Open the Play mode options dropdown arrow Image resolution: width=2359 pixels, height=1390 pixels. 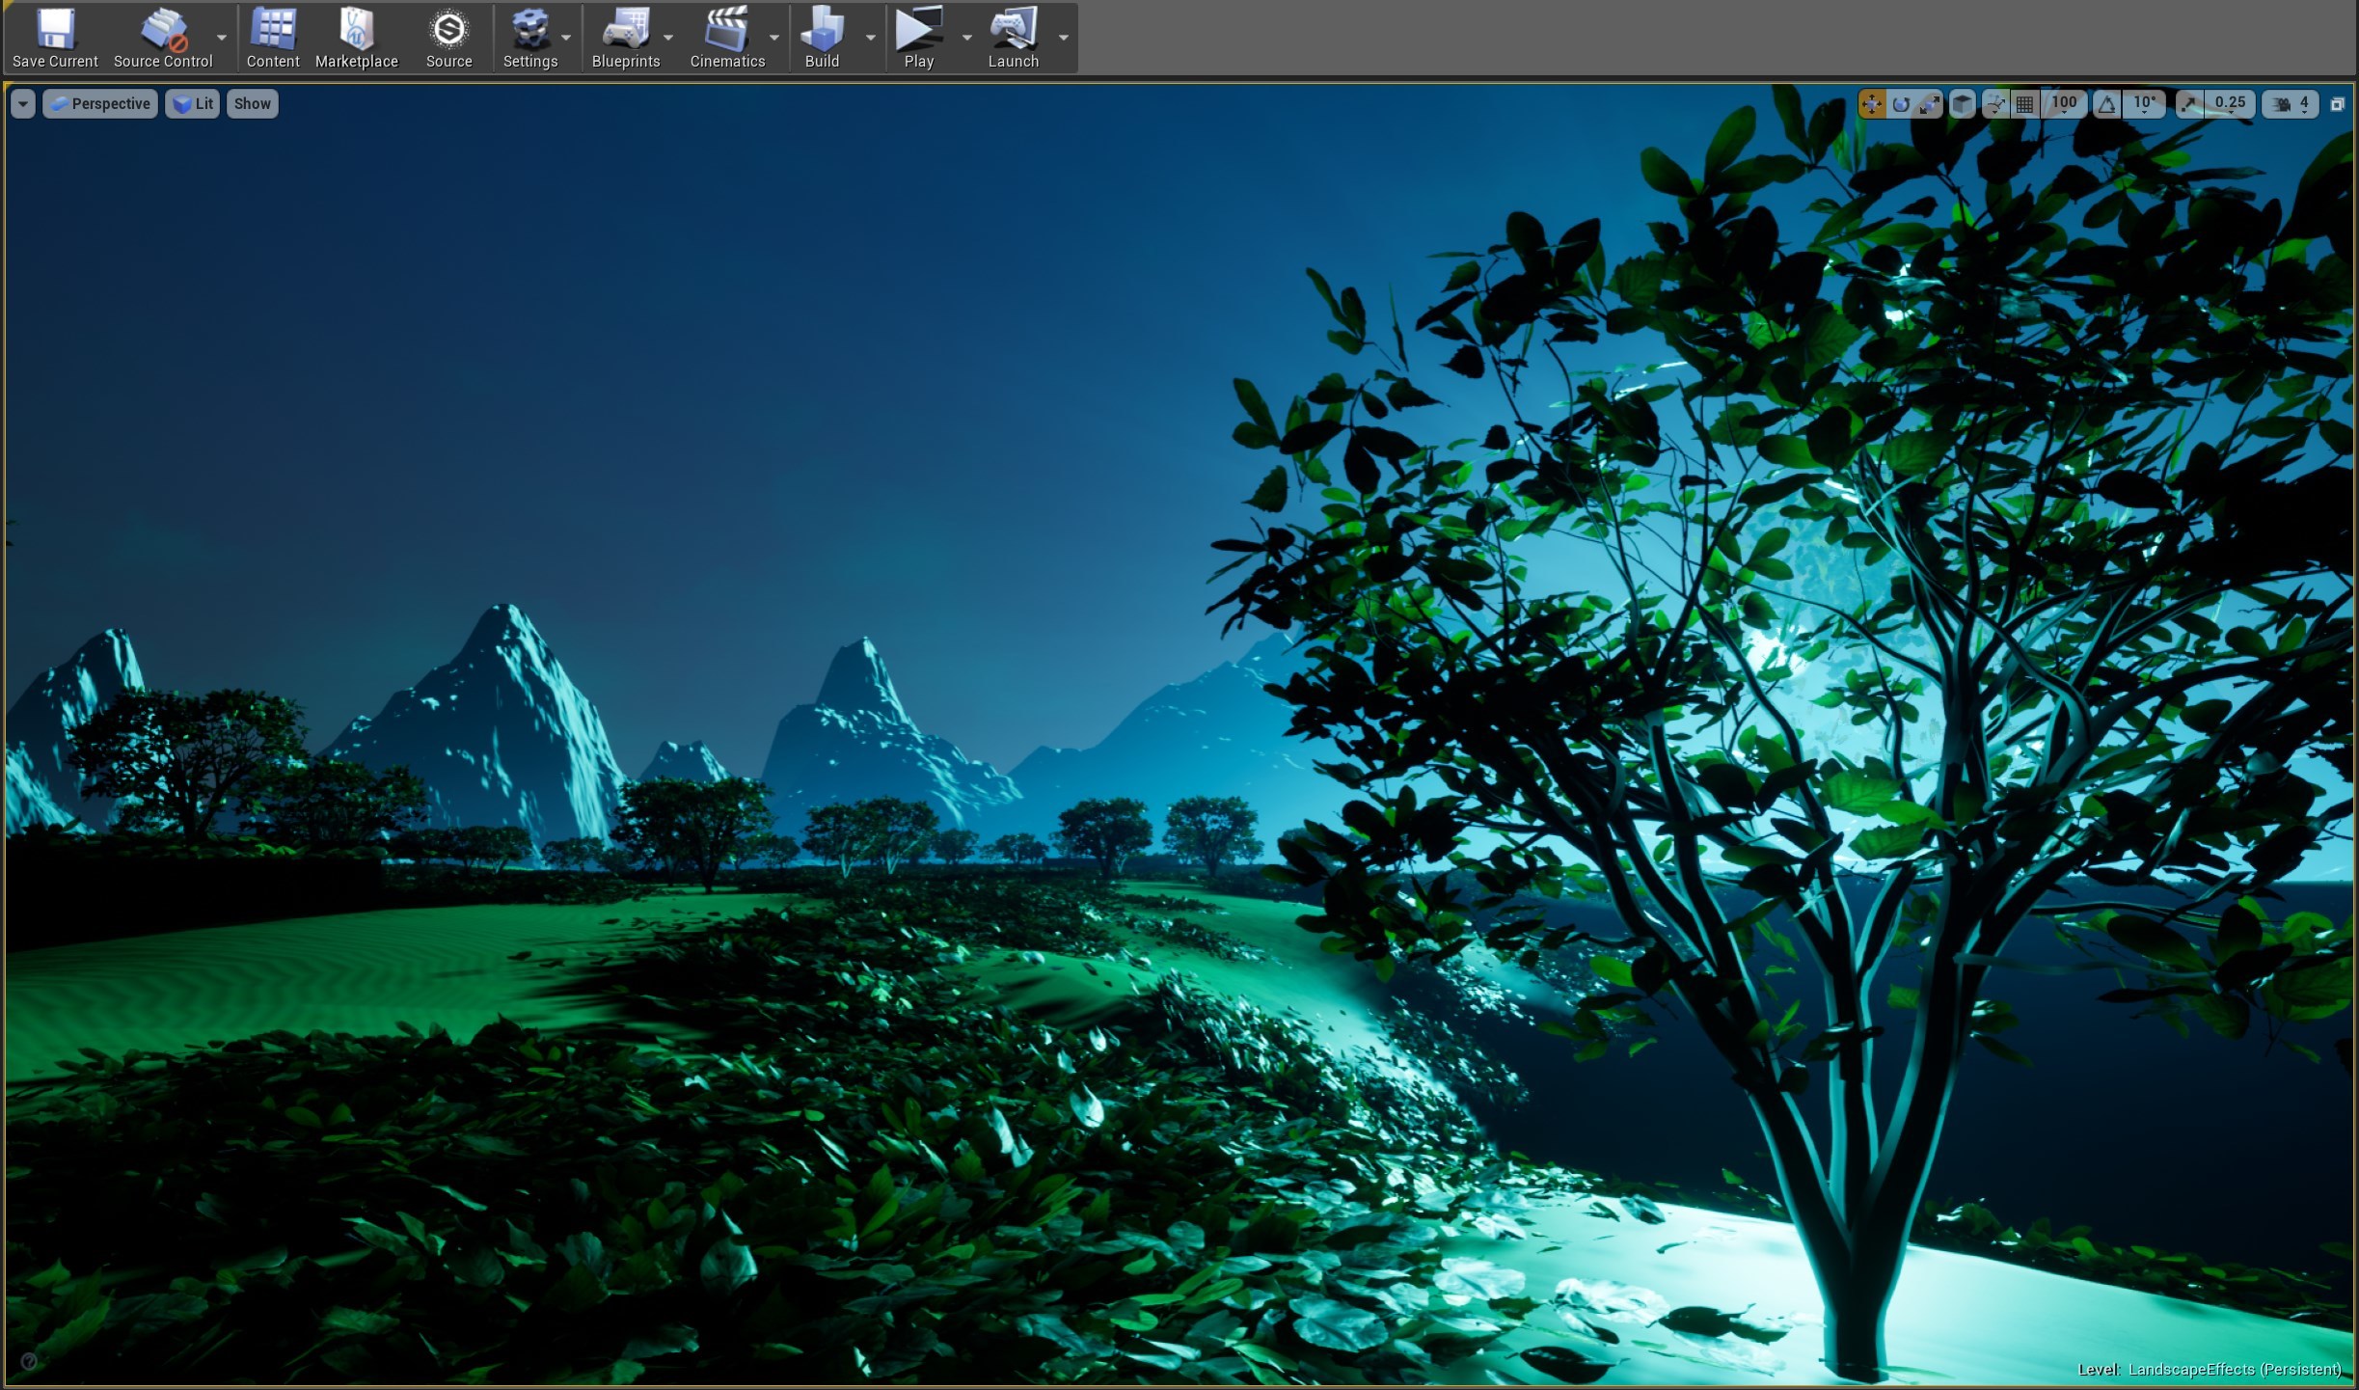(x=967, y=39)
